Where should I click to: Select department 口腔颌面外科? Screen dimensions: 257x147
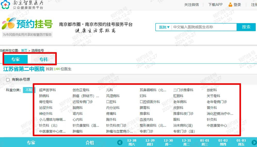click(x=150, y=102)
